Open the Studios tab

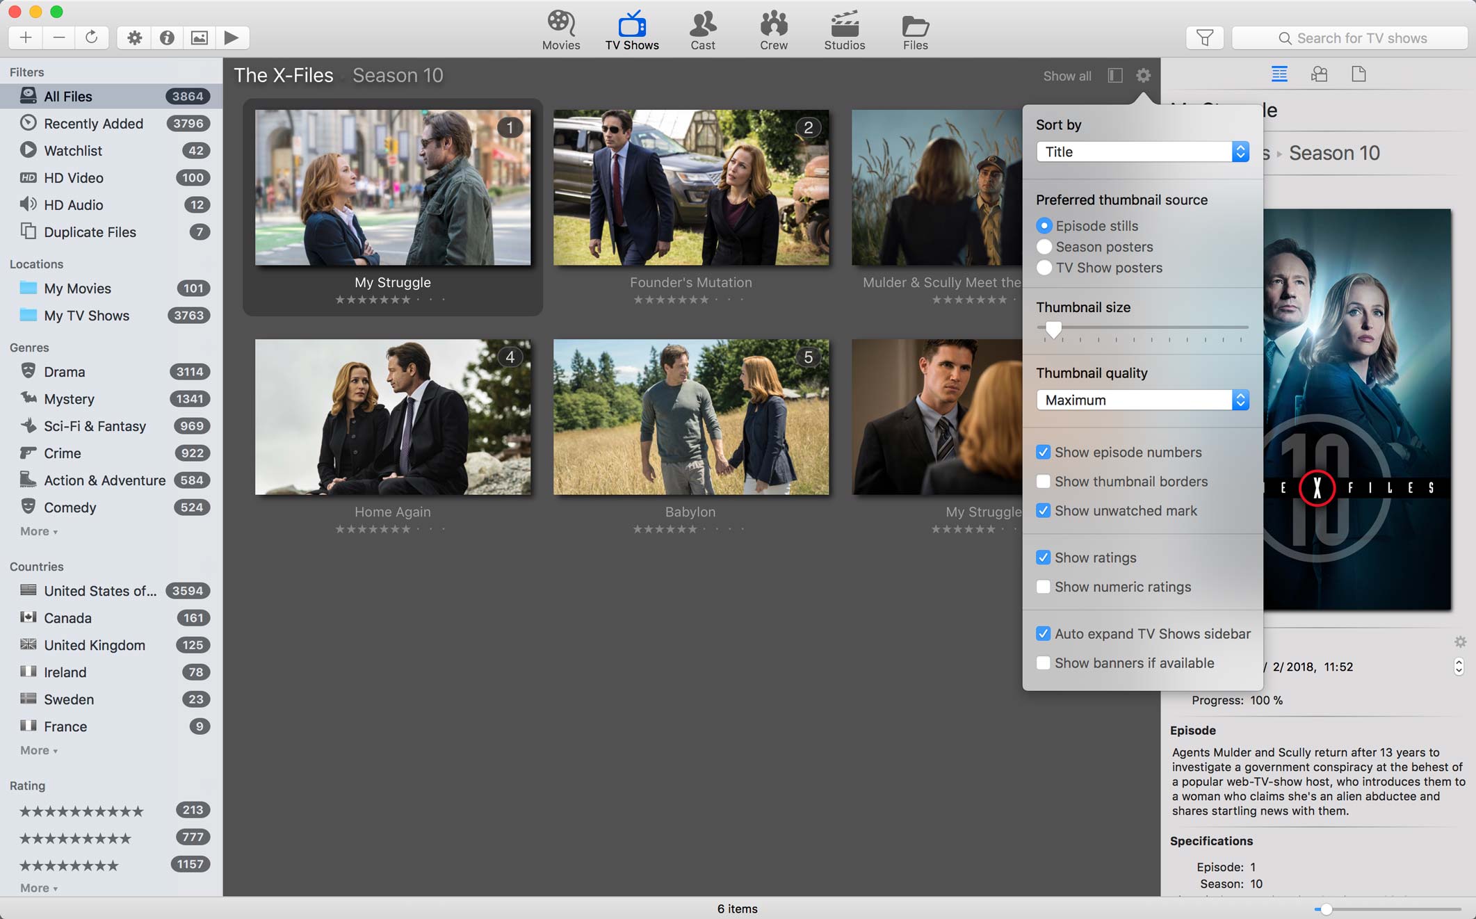tap(845, 31)
